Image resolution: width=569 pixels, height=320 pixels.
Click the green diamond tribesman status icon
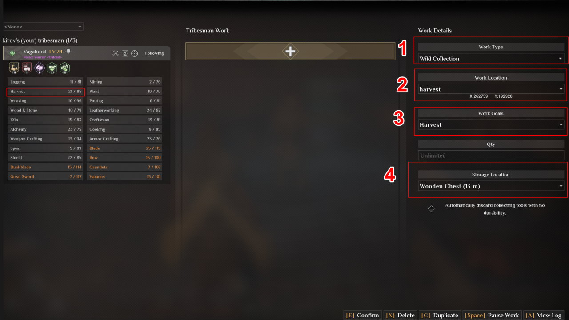pyautogui.click(x=12, y=53)
